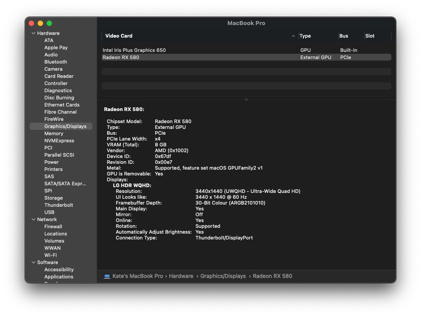
Task: Click the Metal support feature set value
Action: click(208, 168)
